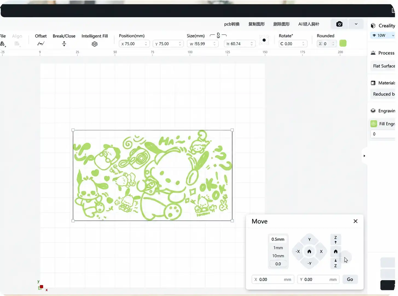Toggle the aspect ratio lock icon

pos(218,35)
